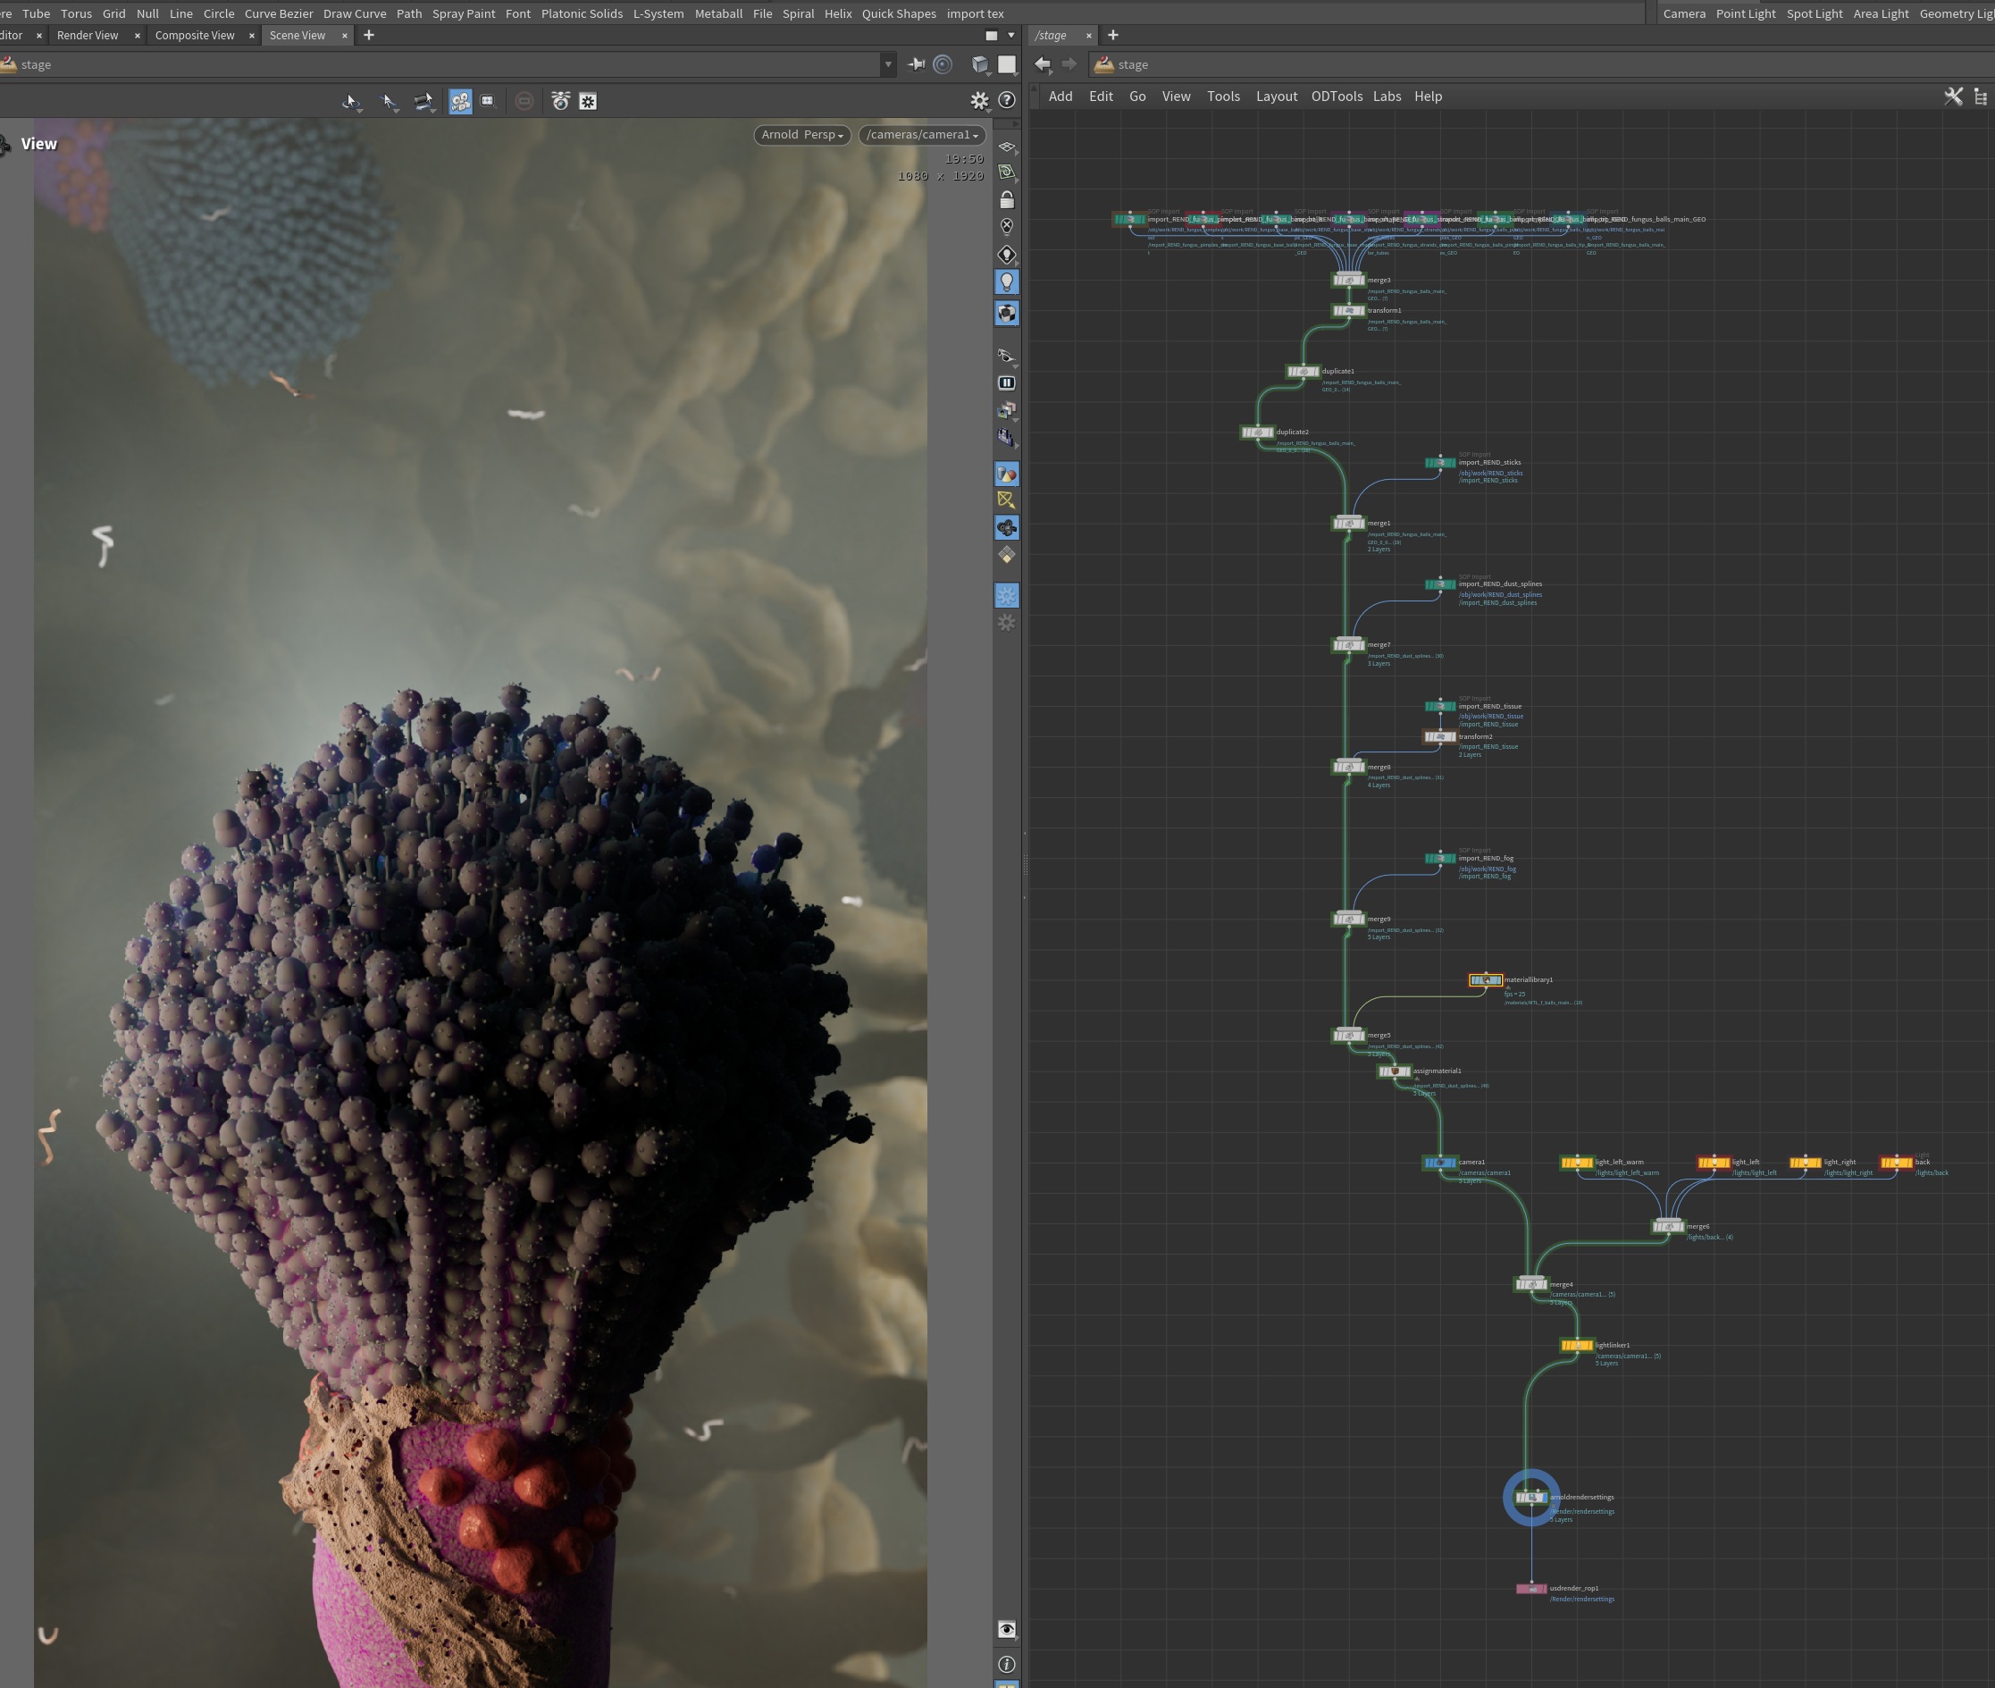Open the headlight diamond lighting option
Image resolution: width=1995 pixels, height=1688 pixels.
click(x=1007, y=255)
